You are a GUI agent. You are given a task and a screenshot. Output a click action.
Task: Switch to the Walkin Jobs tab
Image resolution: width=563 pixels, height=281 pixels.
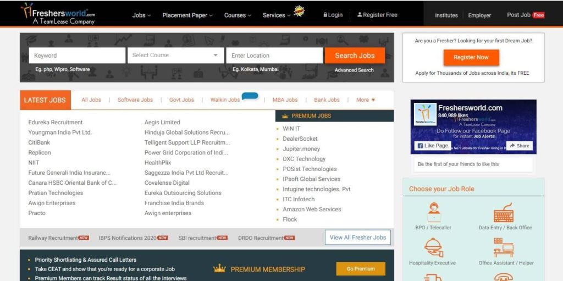[225, 100]
